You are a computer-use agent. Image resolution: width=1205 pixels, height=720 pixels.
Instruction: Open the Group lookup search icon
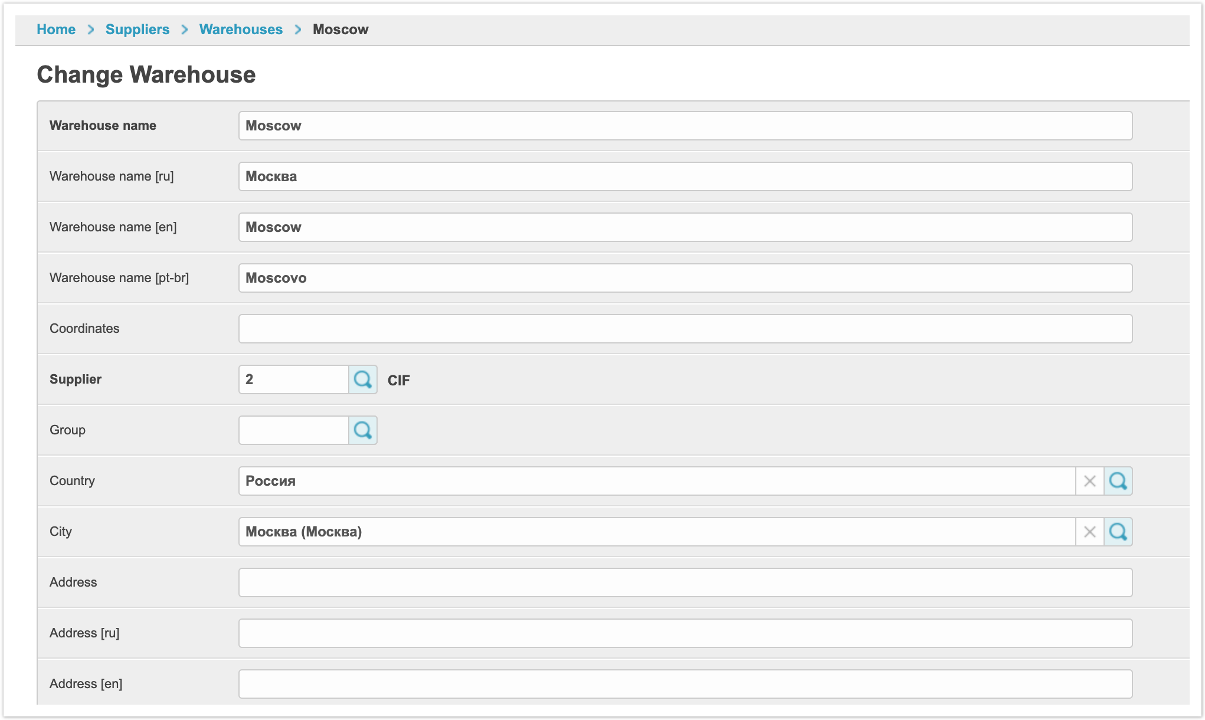coord(362,430)
